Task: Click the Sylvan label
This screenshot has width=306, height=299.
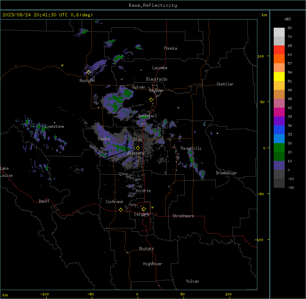Action: 138,87
